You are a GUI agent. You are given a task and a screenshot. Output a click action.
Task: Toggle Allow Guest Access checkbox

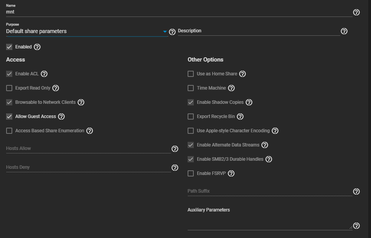click(9, 117)
